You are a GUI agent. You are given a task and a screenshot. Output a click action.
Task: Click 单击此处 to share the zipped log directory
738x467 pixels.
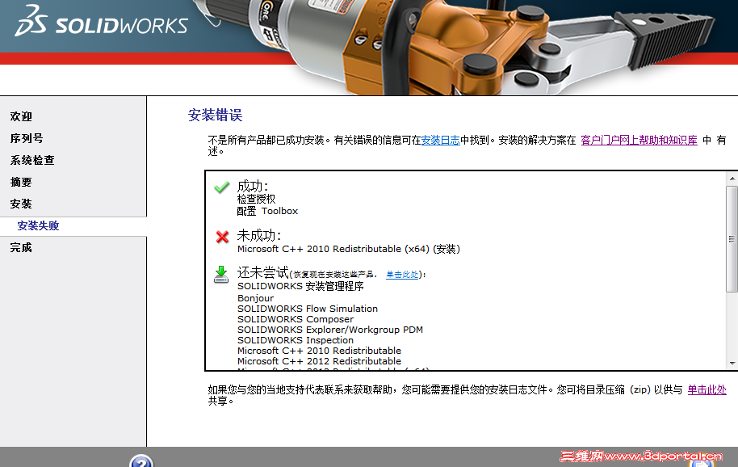coord(707,389)
